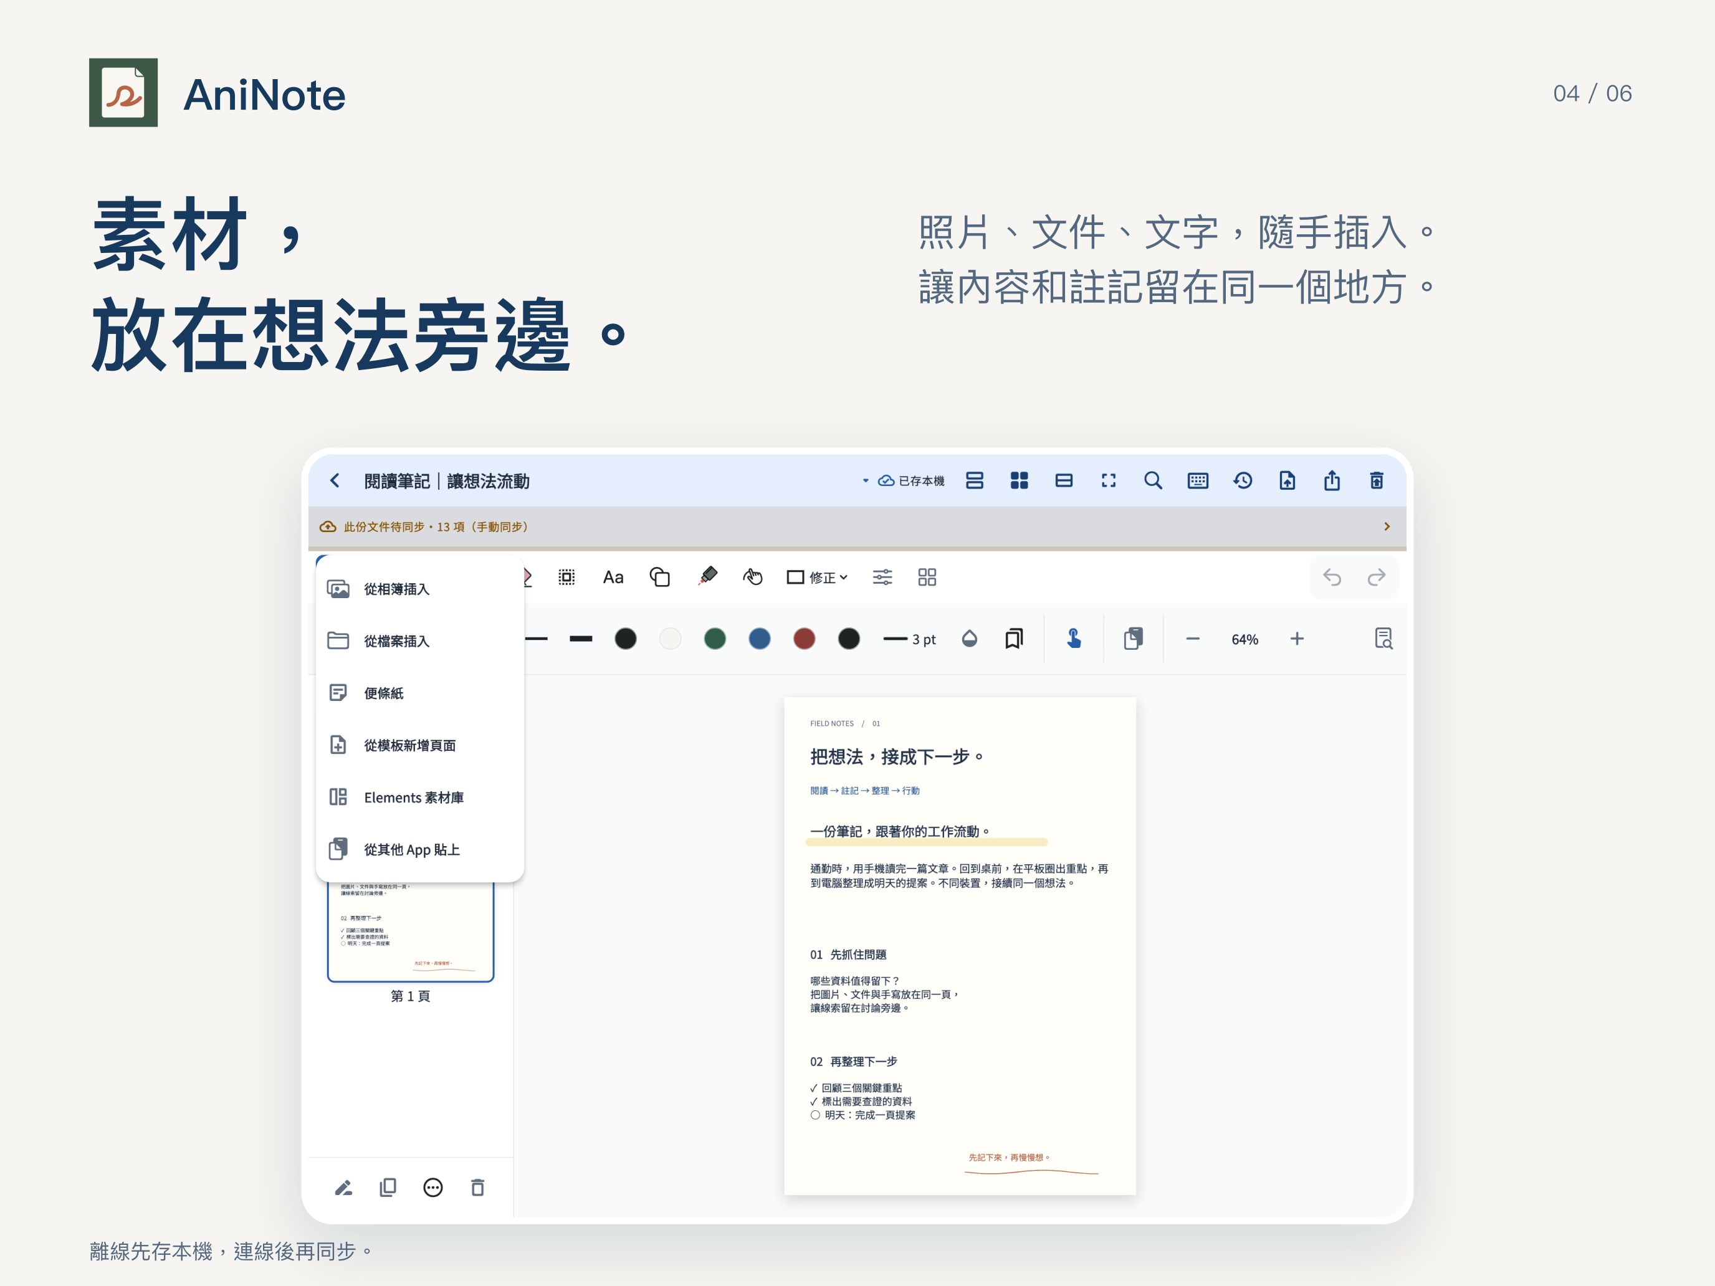Zoom in with the plus button
The width and height of the screenshot is (1715, 1286).
(1297, 639)
